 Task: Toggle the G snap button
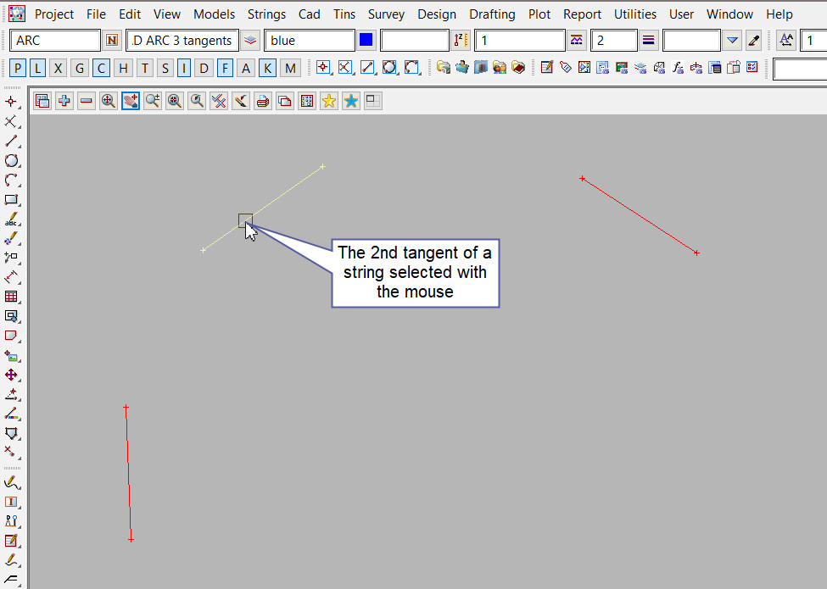point(79,69)
